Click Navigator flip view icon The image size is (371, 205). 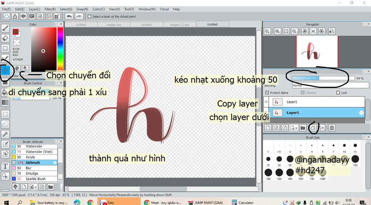[332, 31]
